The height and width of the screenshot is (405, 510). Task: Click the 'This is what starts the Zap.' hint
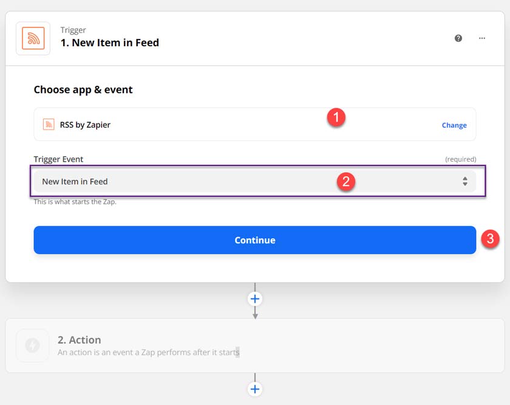75,202
